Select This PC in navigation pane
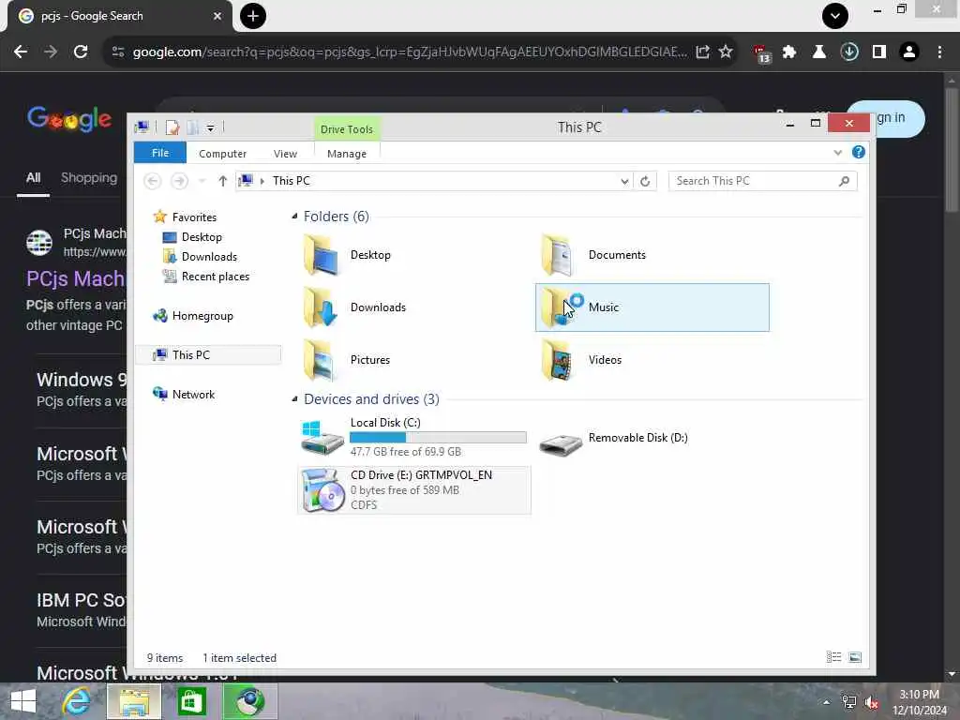960x720 pixels. click(x=208, y=355)
